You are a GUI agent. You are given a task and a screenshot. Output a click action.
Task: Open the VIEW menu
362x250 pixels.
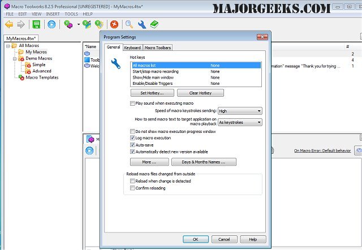[x=36, y=14]
